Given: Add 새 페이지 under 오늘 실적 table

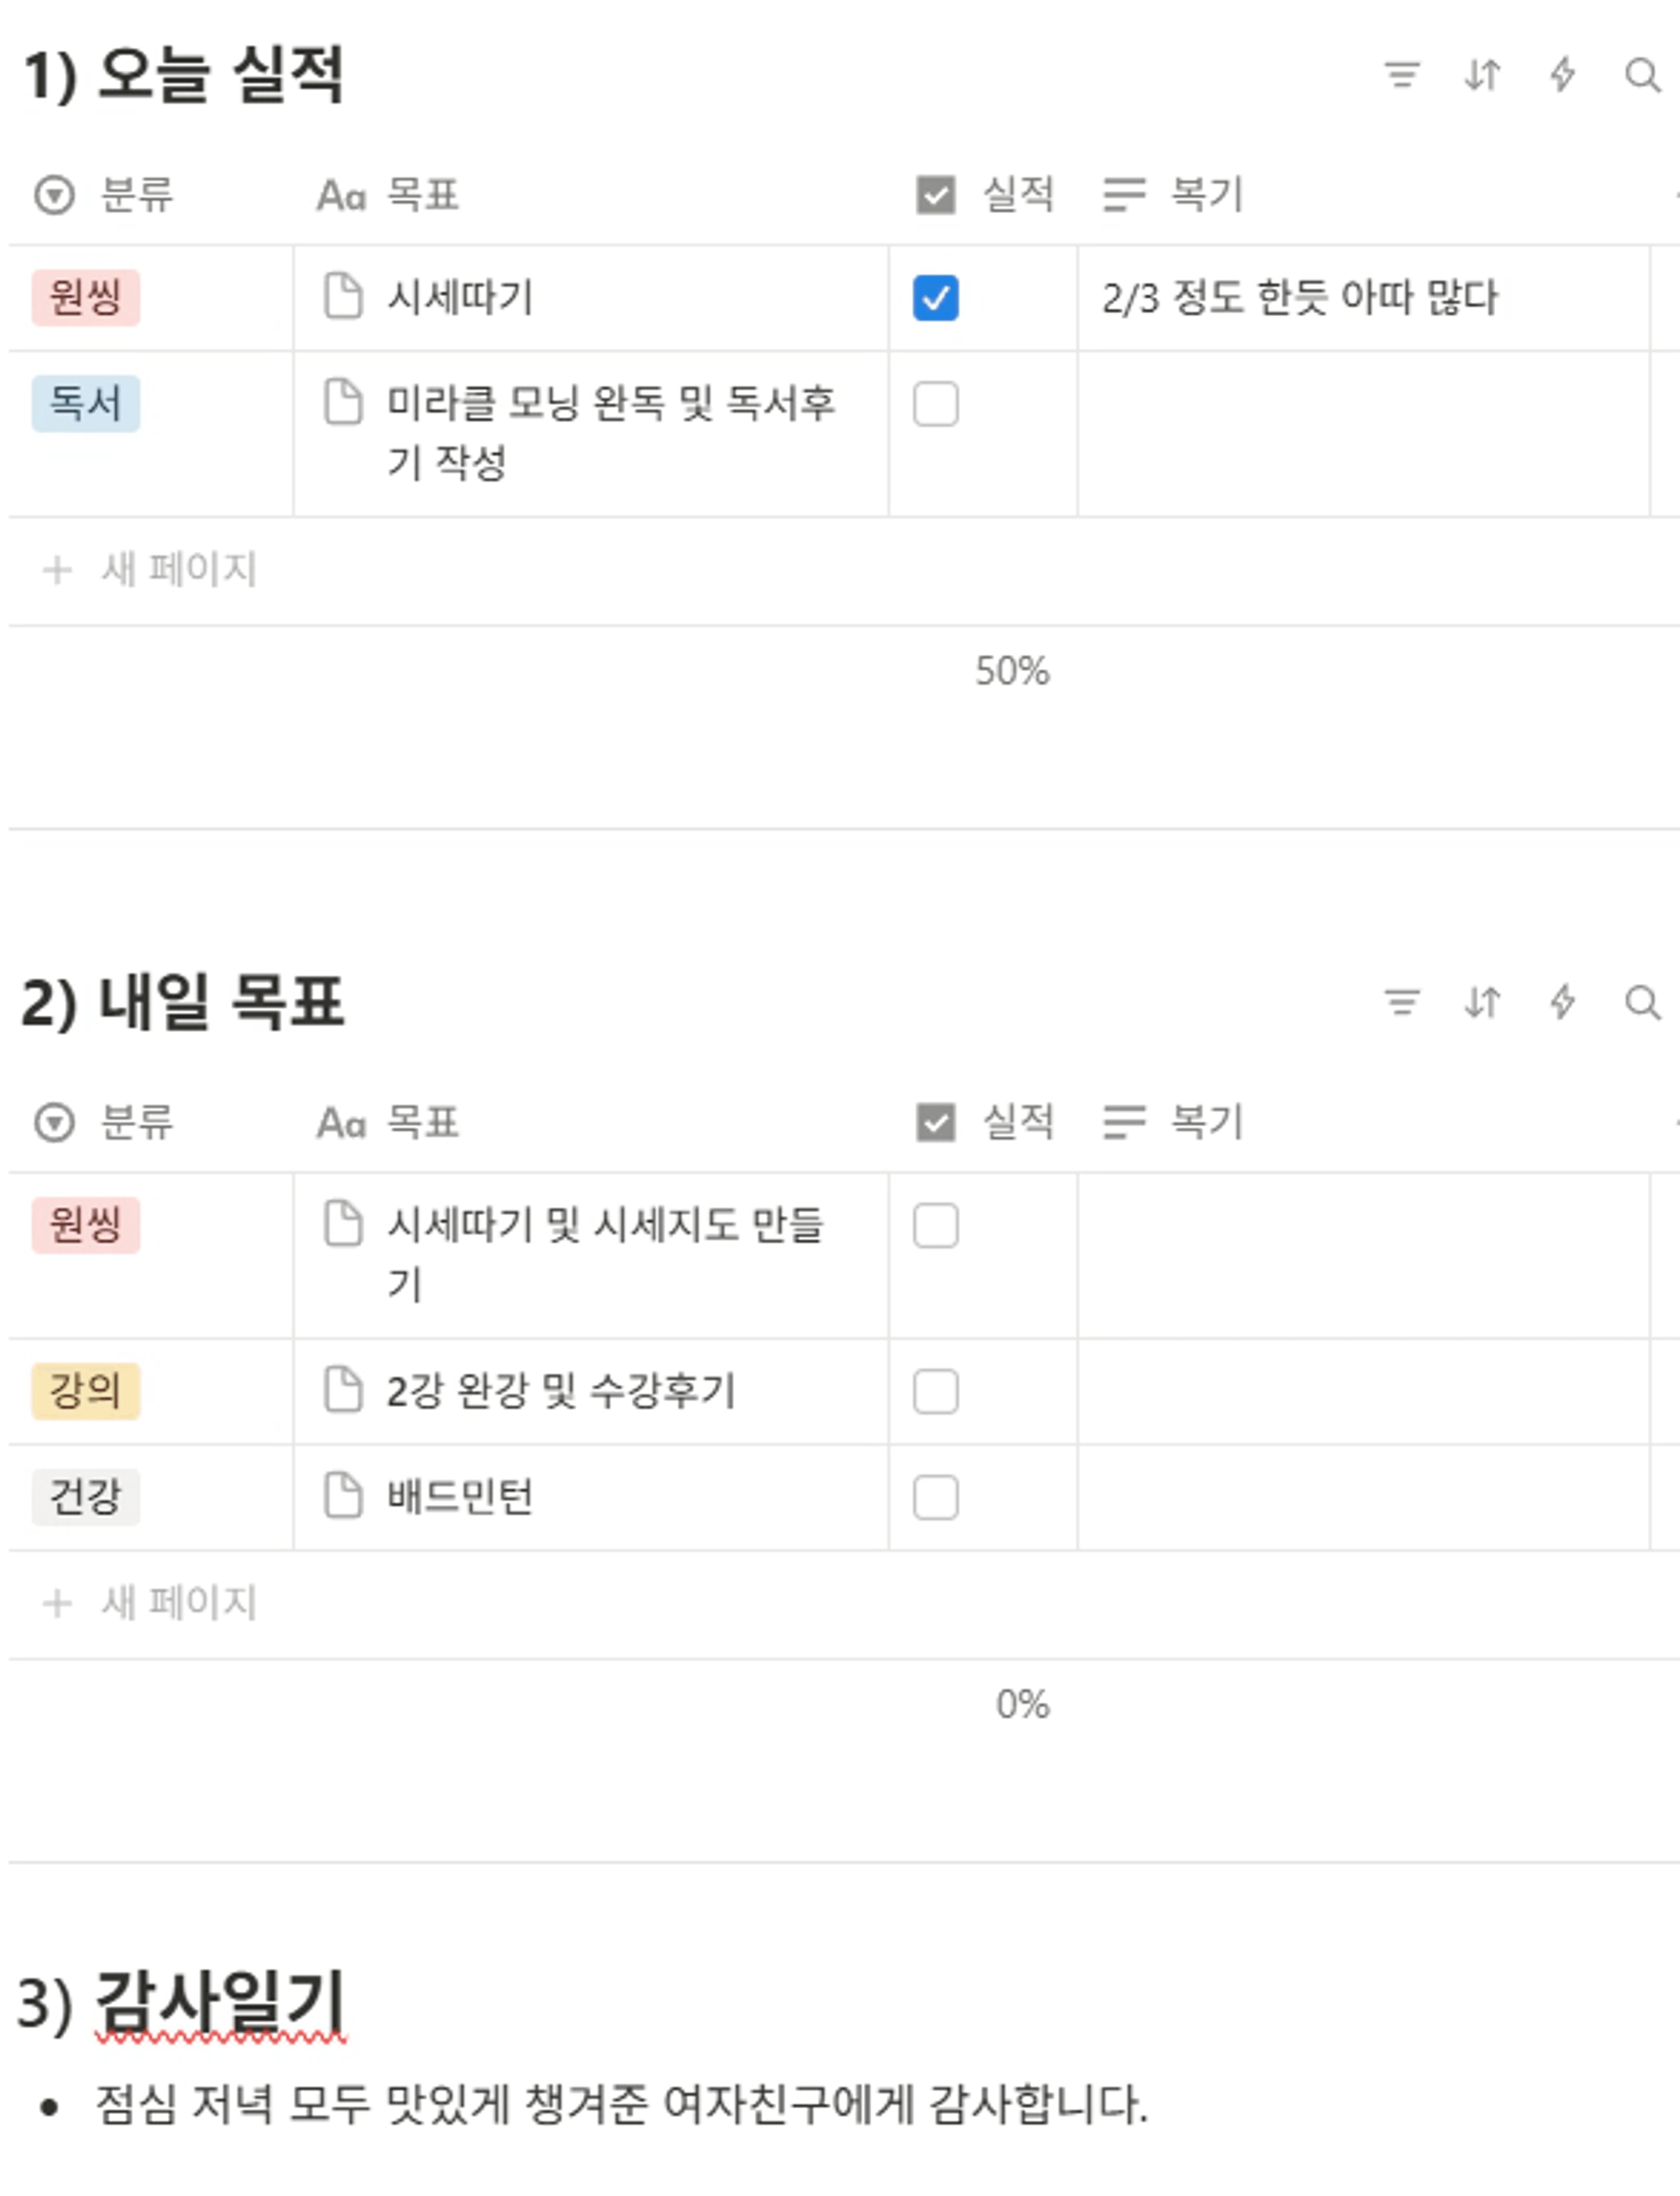Looking at the screenshot, I should click(150, 570).
